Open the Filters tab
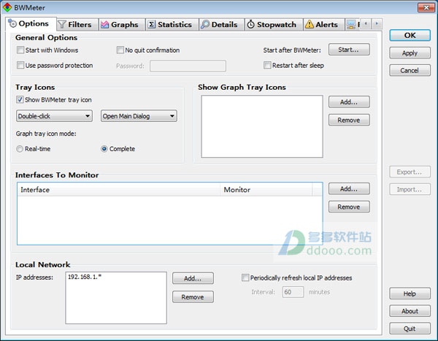This screenshot has width=438, height=341. coord(77,25)
